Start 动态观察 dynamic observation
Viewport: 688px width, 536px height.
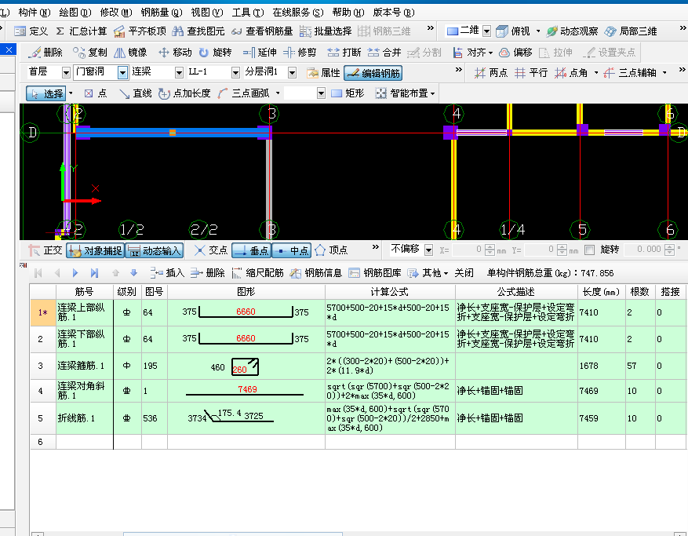tap(572, 31)
